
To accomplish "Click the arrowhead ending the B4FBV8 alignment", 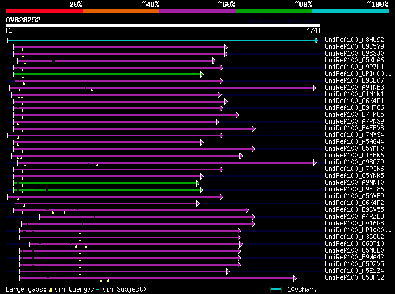I will [254, 128].
